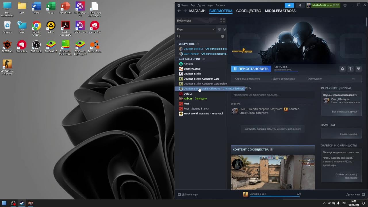Select FACEIT AC desktop icon

(x=7, y=47)
